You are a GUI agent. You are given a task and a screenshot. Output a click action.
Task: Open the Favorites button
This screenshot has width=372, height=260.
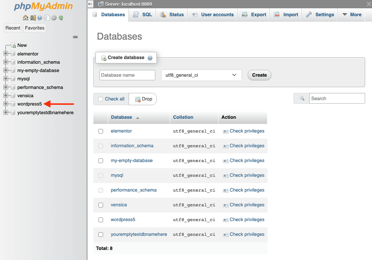point(35,28)
